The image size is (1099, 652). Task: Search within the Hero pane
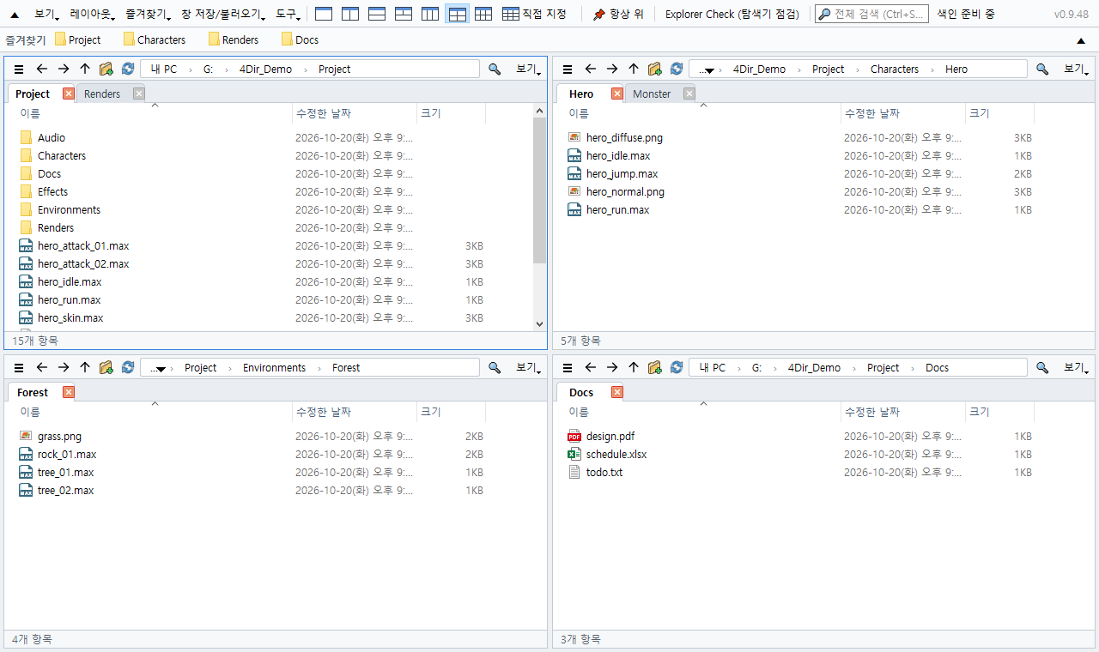point(1042,69)
